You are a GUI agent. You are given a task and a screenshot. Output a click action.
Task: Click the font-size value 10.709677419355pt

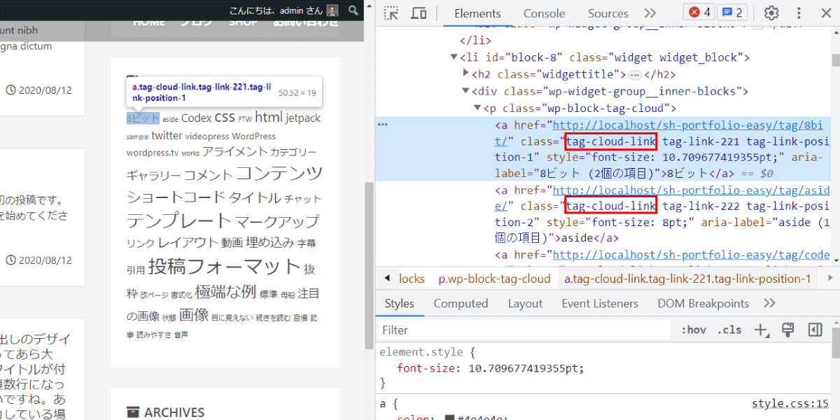(526, 368)
